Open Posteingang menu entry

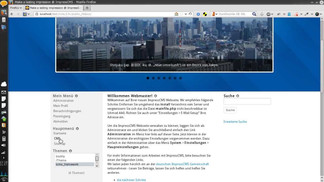[62, 116]
